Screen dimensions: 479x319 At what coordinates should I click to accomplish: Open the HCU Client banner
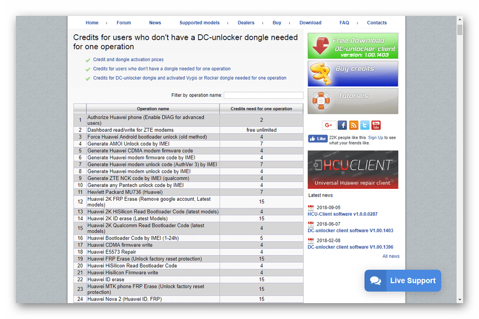tap(353, 169)
